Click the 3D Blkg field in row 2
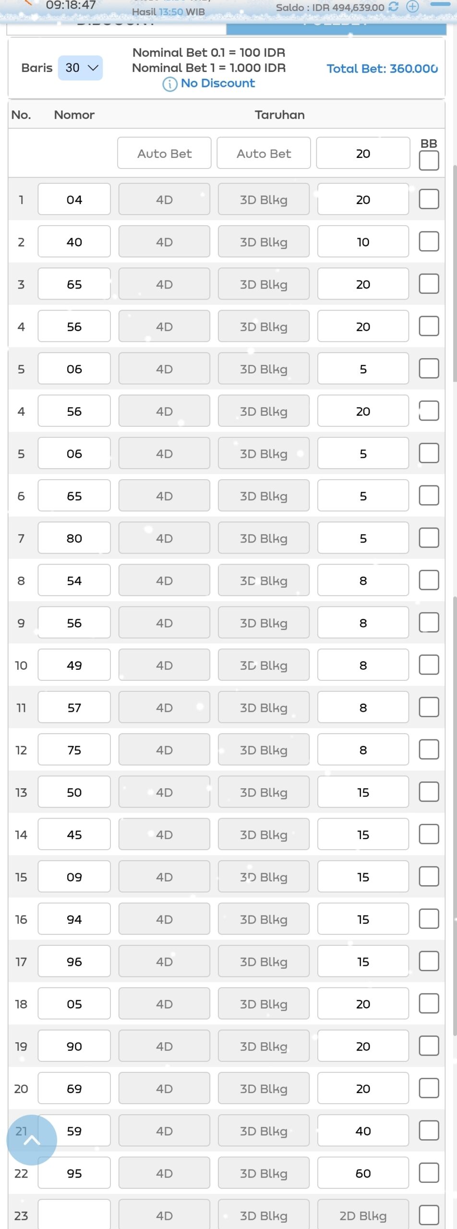The width and height of the screenshot is (457, 1229). coord(264,242)
